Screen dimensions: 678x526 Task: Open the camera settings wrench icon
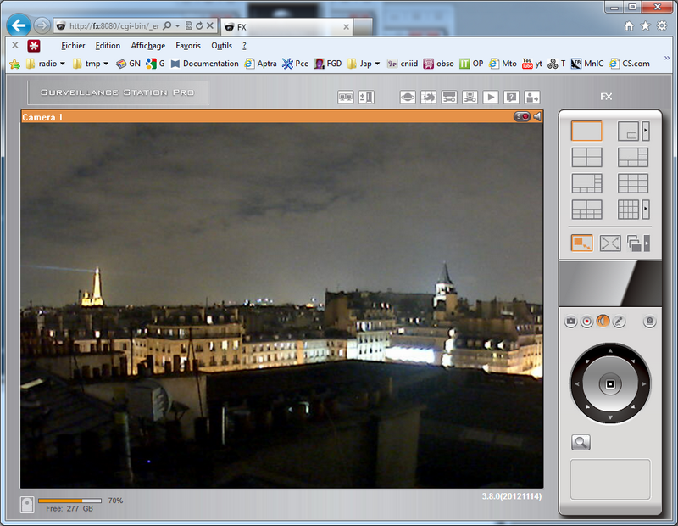[449, 97]
